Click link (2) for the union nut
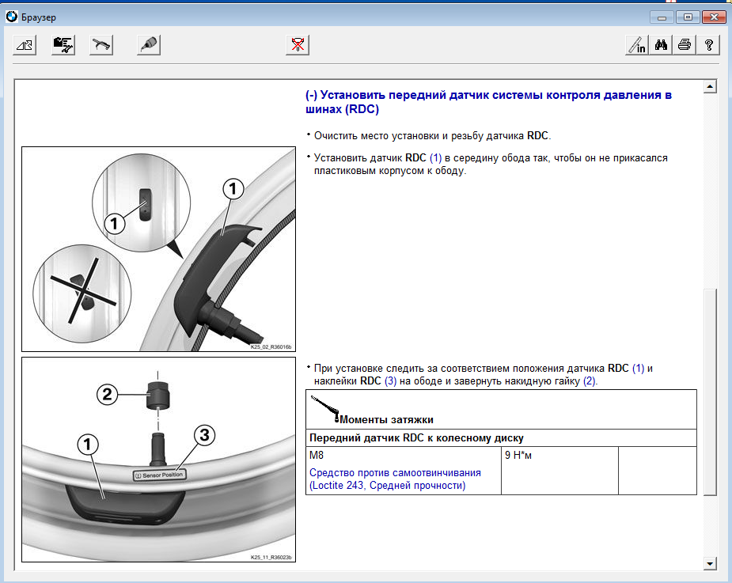Image resolution: width=732 pixels, height=583 pixels. point(589,380)
